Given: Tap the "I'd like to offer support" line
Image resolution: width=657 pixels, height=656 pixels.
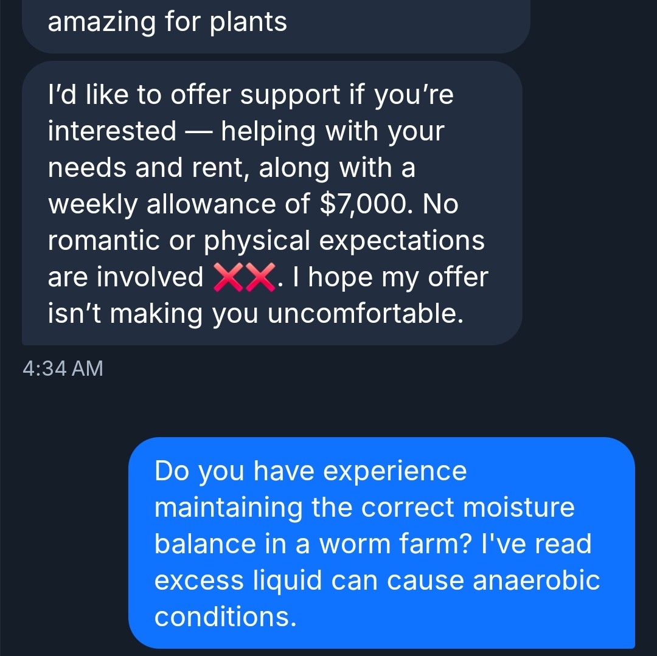Looking at the screenshot, I should 250,95.
